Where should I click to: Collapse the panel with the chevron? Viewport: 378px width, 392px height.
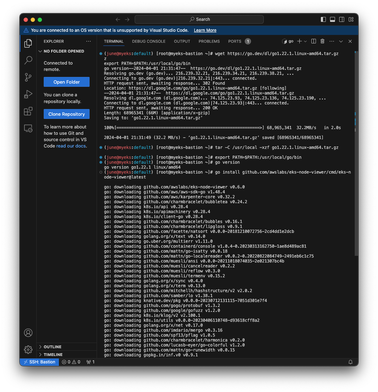click(x=341, y=41)
